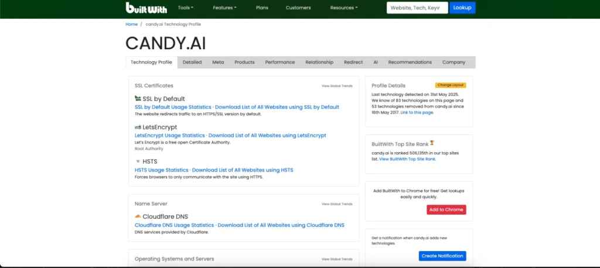
Task: Open the Customers page
Action: coord(298,8)
